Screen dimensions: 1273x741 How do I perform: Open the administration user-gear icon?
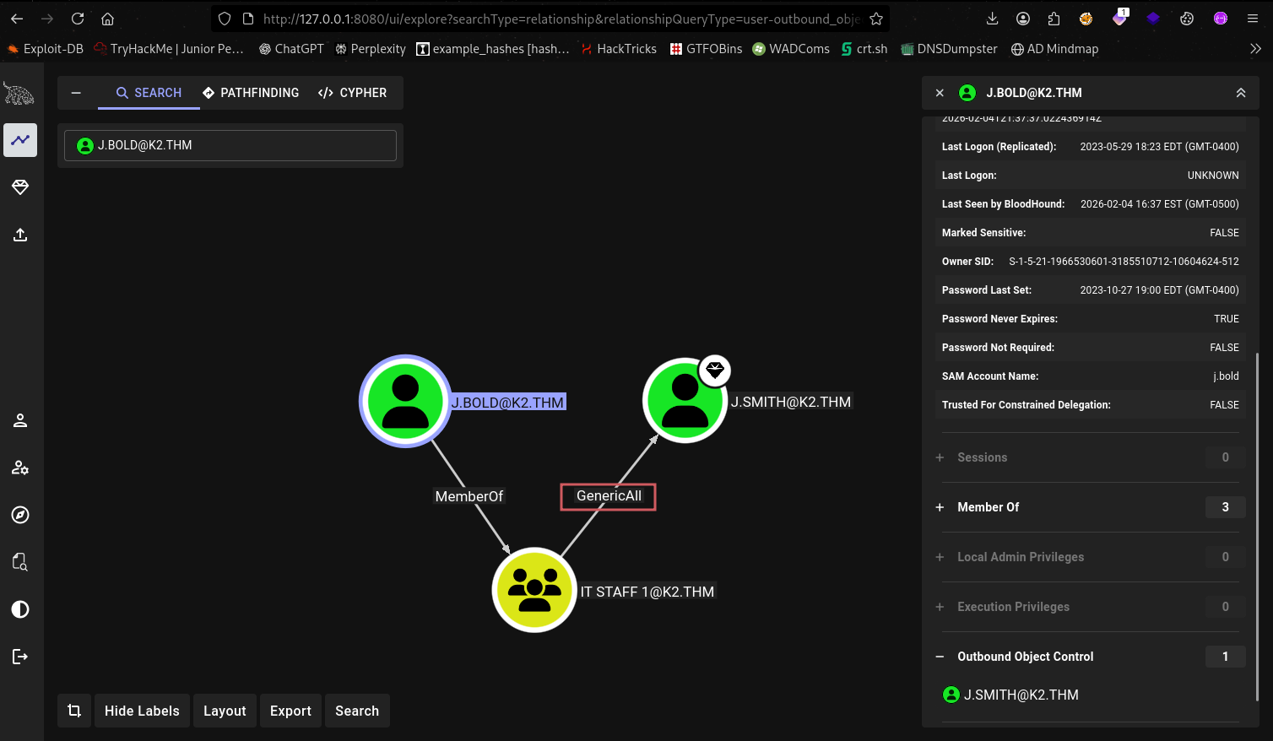(x=20, y=468)
